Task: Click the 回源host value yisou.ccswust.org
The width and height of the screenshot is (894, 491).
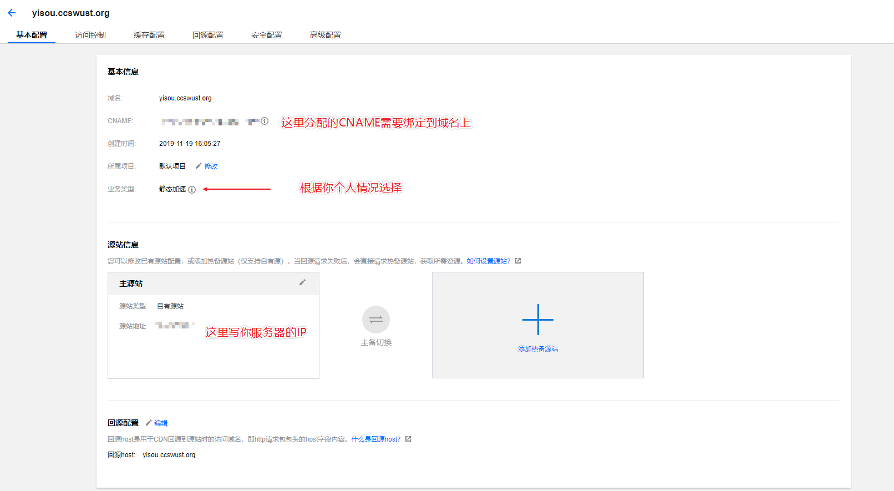Action: click(x=169, y=454)
